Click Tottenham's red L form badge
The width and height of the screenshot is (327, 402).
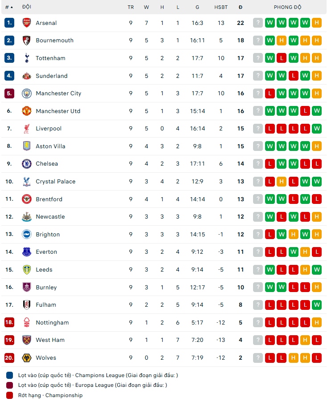coord(282,58)
